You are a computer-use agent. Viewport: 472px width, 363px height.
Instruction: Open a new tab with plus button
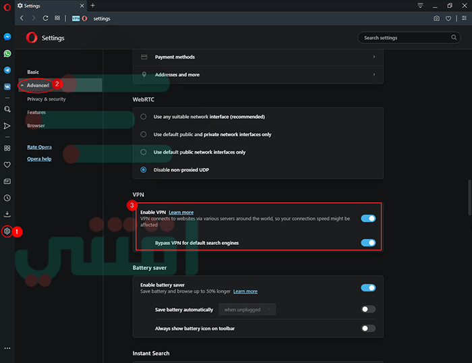(x=93, y=5)
